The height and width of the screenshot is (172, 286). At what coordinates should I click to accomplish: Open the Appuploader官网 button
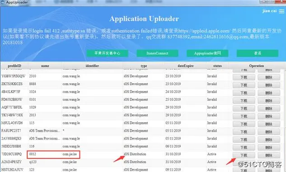207,53
